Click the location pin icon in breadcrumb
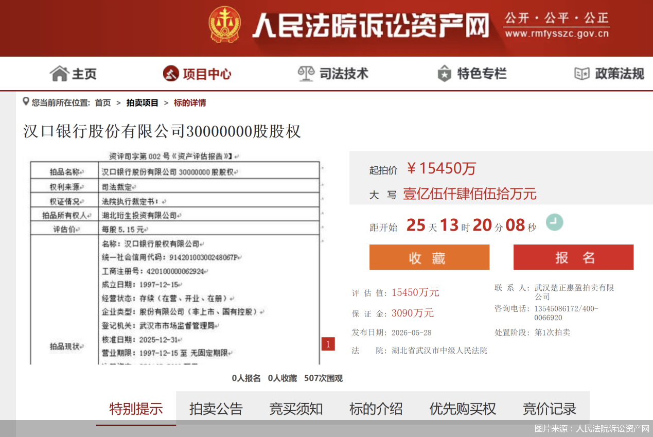 (26, 102)
